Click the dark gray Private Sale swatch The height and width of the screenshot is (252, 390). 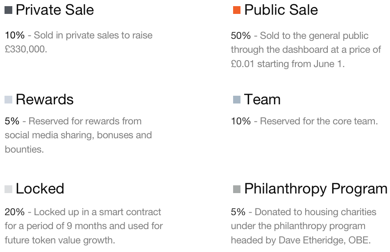[x=9, y=10]
